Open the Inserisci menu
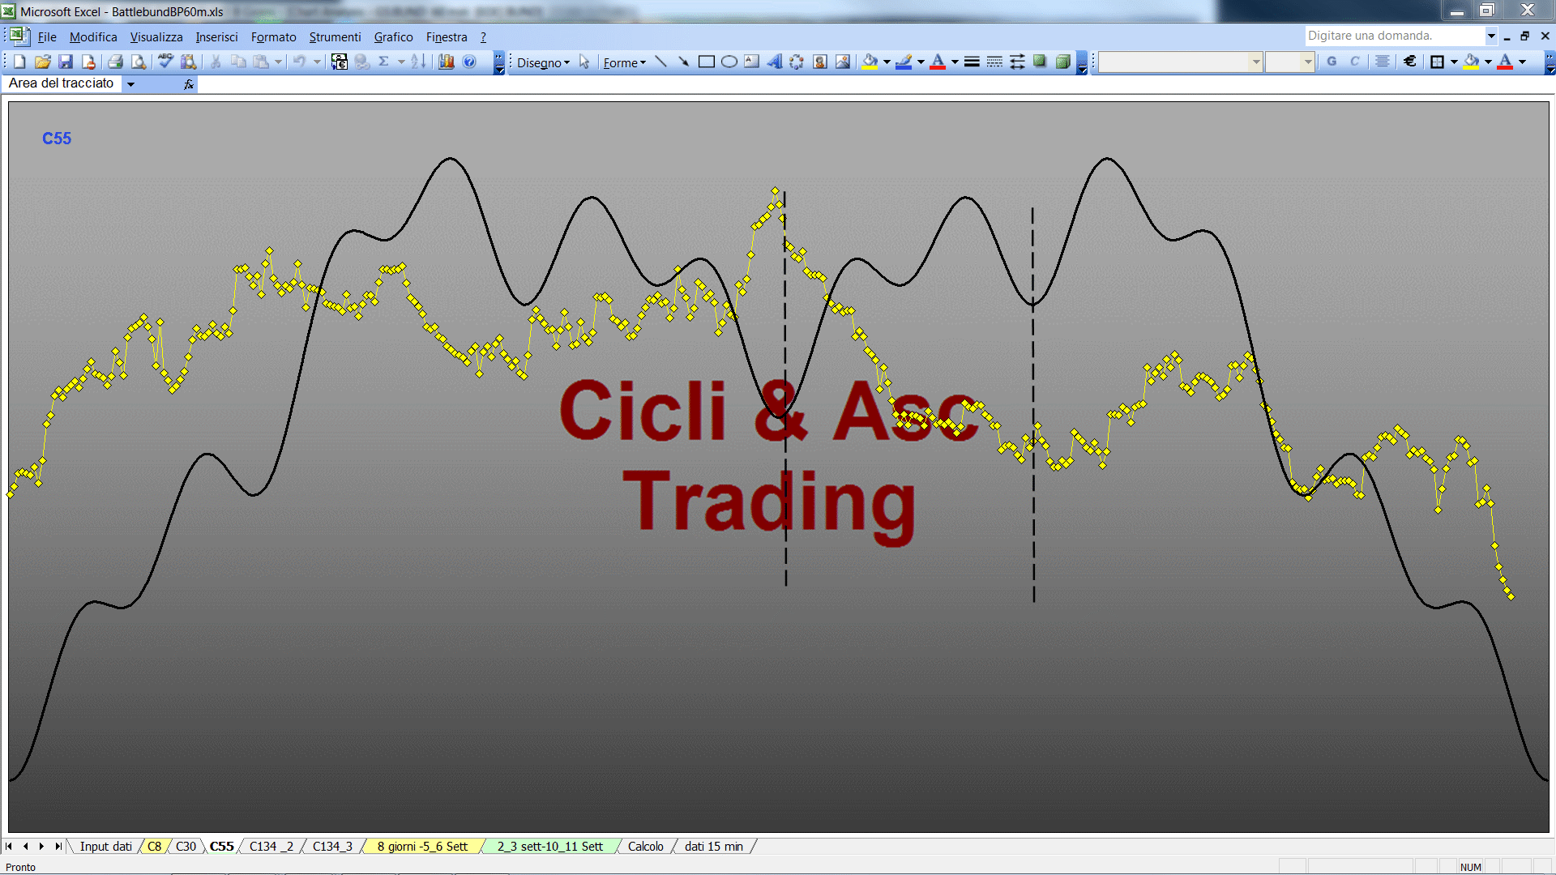The height and width of the screenshot is (875, 1556). (x=216, y=36)
